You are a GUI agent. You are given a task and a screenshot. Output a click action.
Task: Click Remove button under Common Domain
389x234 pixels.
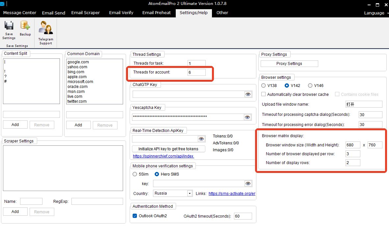pyautogui.click(x=105, y=125)
